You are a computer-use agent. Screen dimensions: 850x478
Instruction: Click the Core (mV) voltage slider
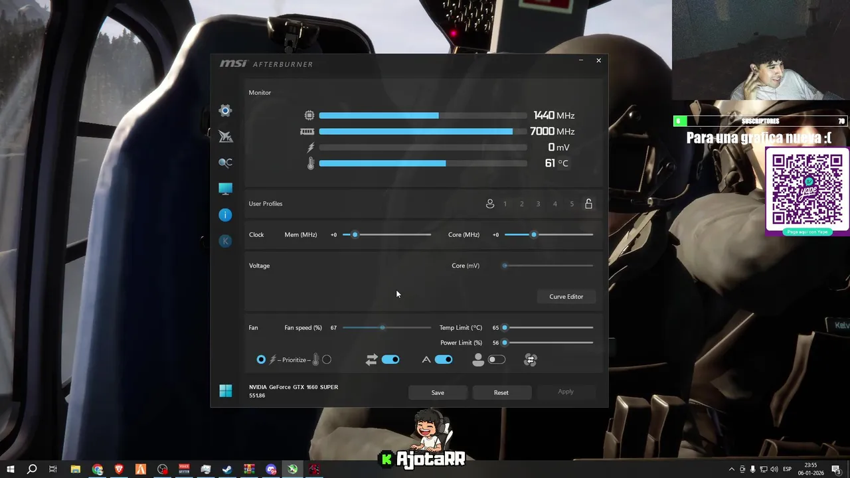coord(549,266)
